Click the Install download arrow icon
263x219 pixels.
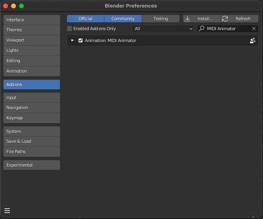point(187,19)
